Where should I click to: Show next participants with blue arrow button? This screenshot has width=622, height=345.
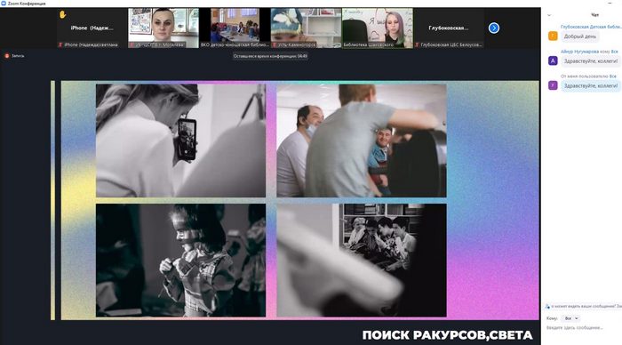coord(494,28)
